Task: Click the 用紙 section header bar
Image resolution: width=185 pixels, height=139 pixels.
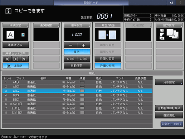Action: click(92, 73)
